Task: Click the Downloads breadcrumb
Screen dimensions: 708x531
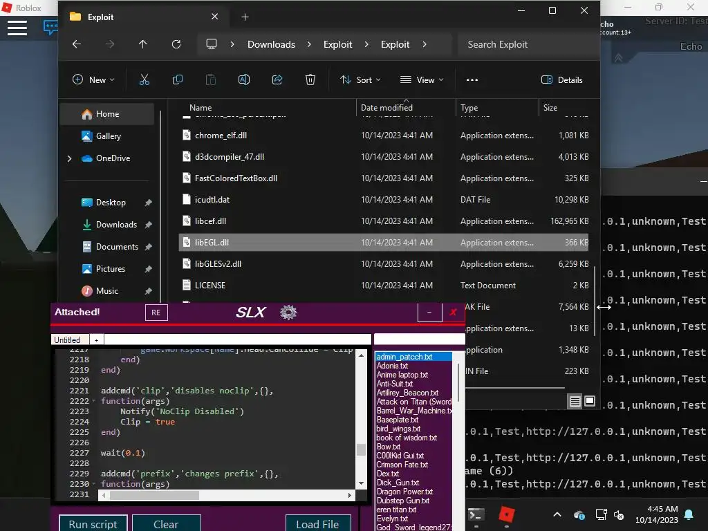Action: (271, 44)
